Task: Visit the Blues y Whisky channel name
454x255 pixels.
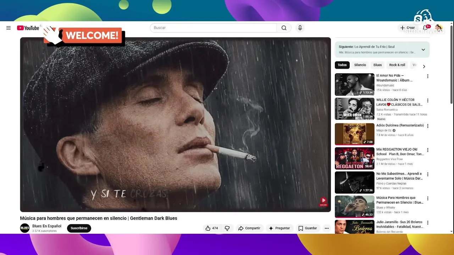Action: 386,208
